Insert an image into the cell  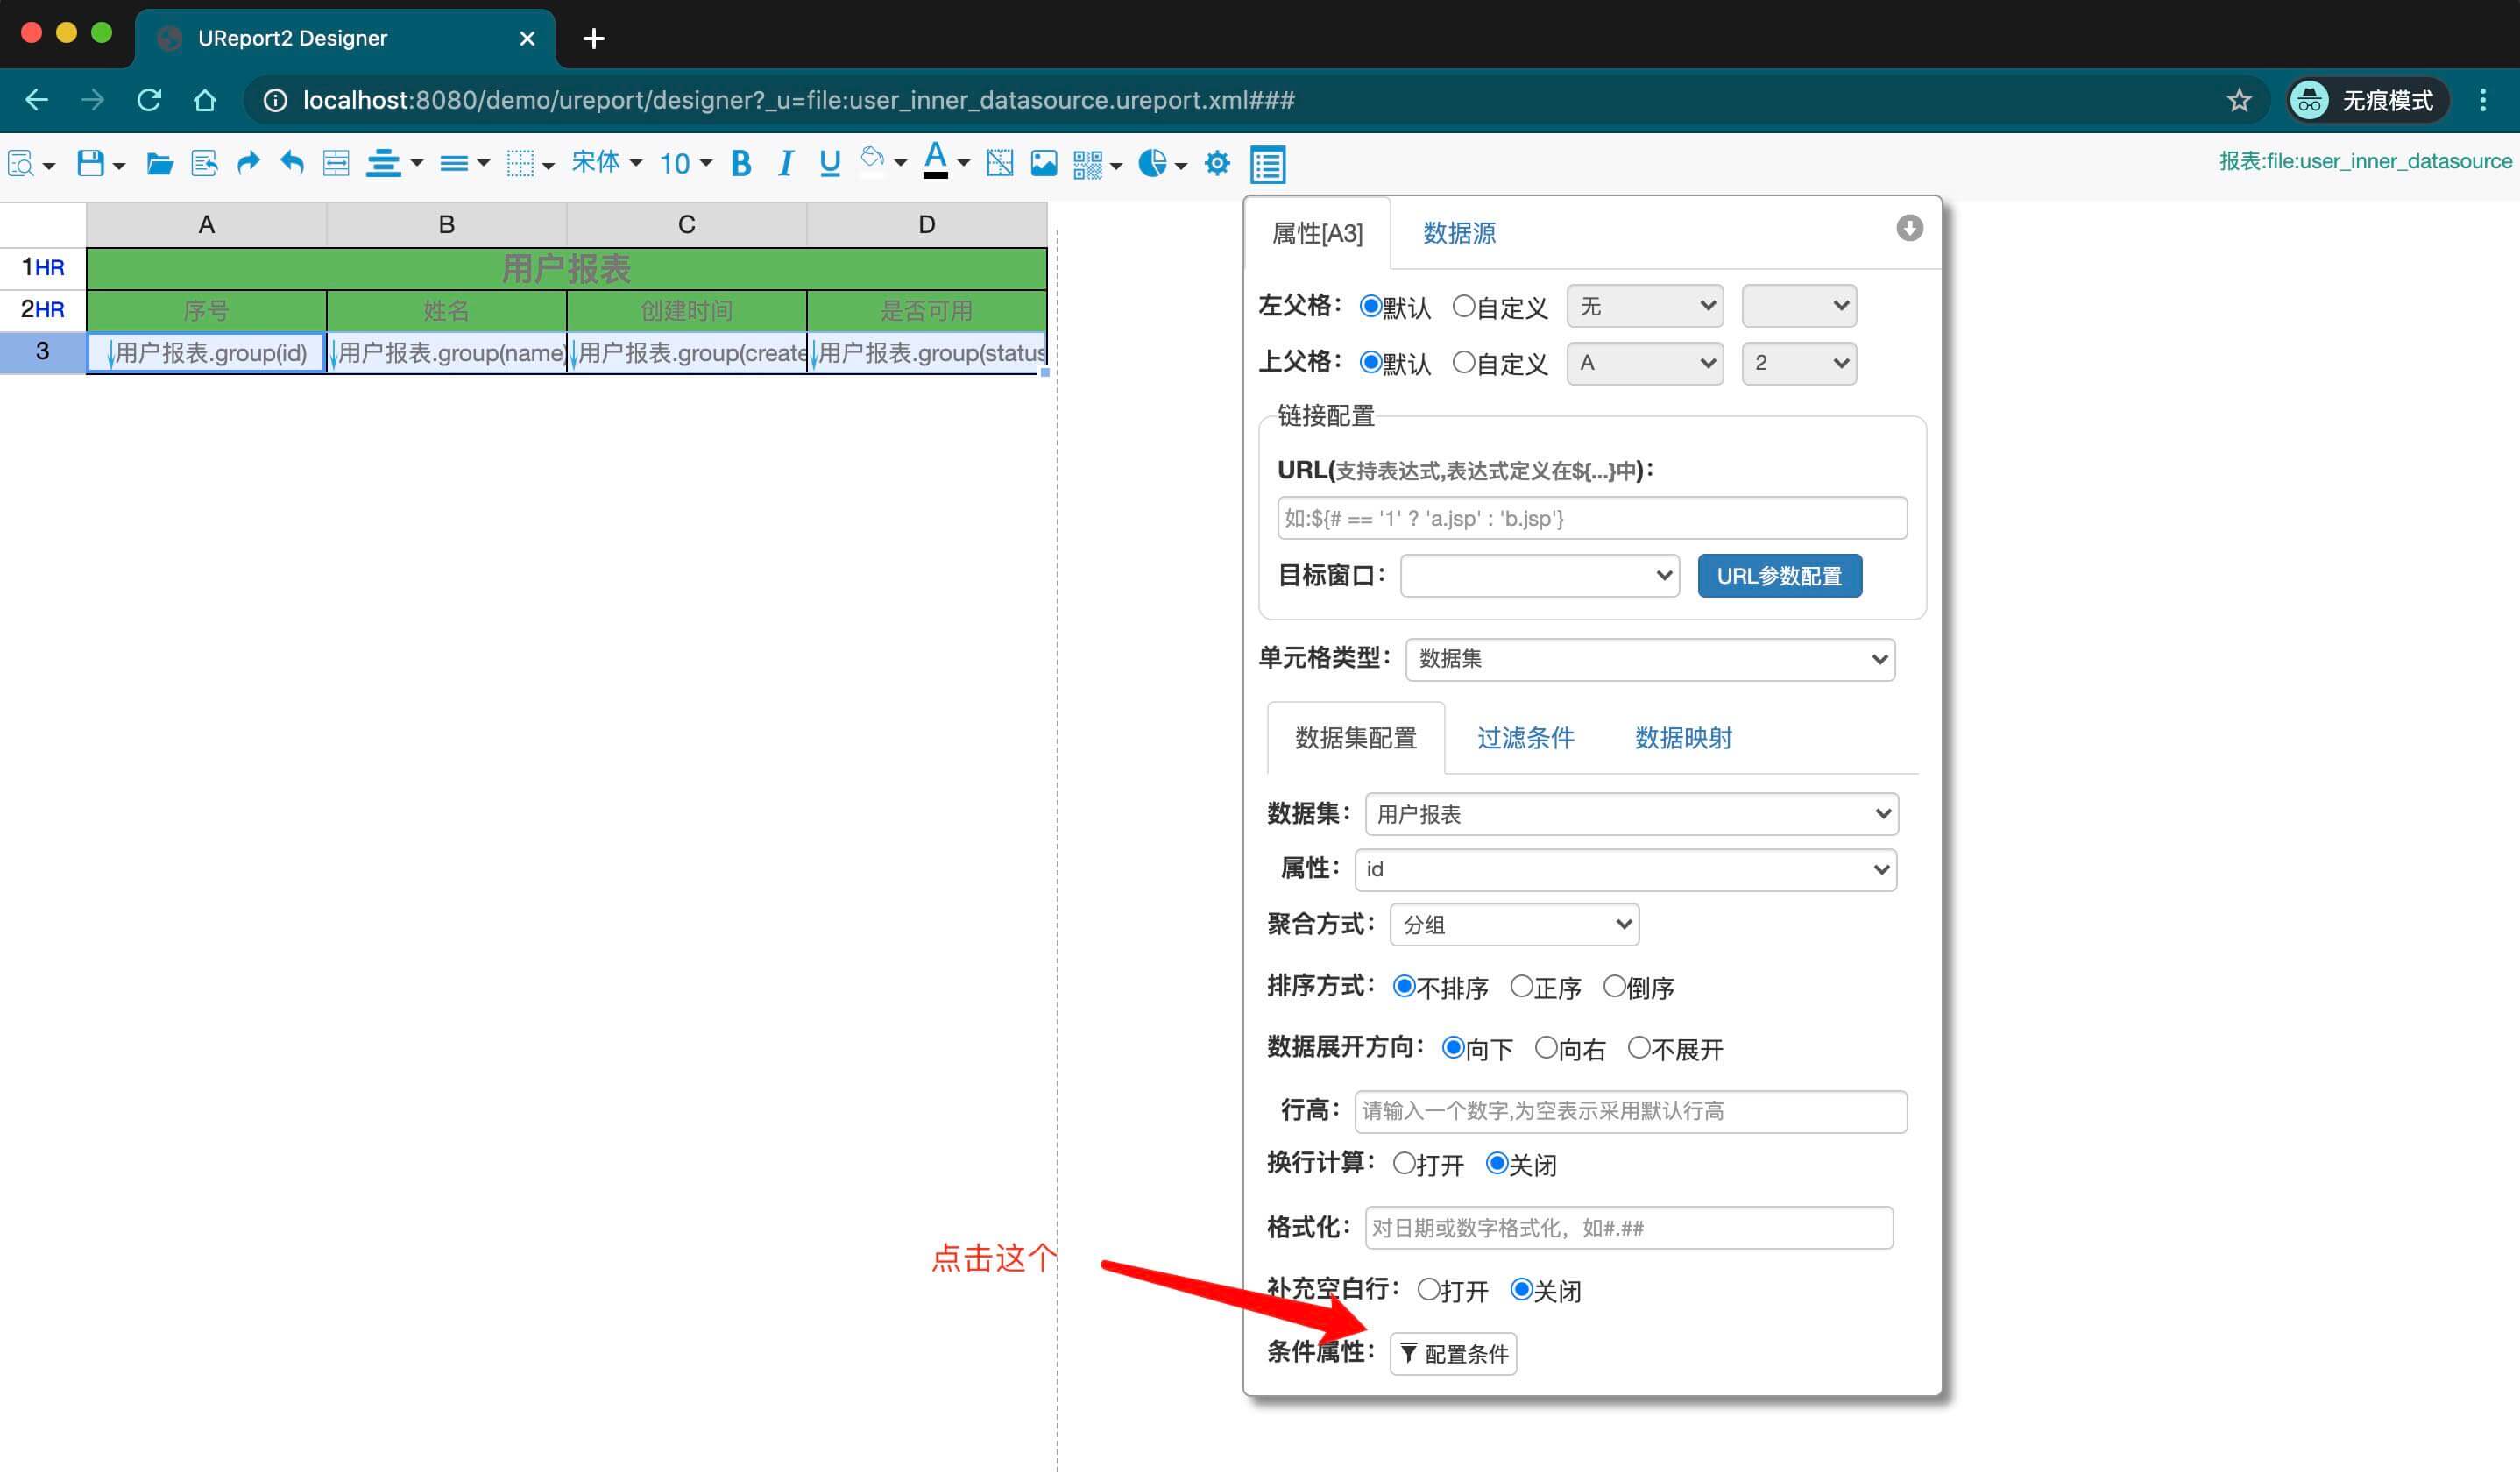pyautogui.click(x=1043, y=163)
